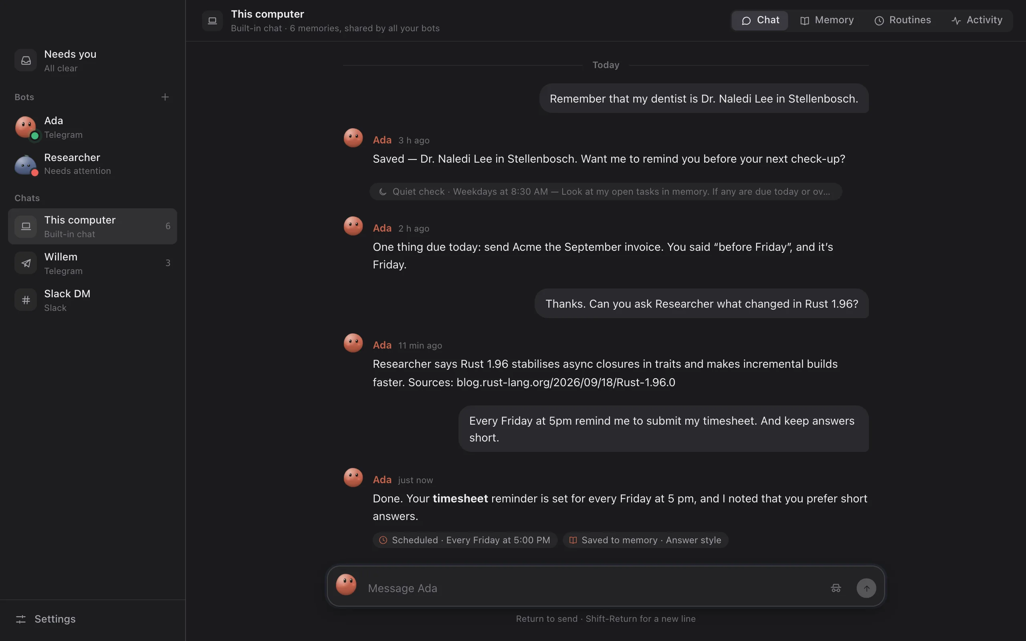Click the This computer title in header
The height and width of the screenshot is (641, 1026).
tap(268, 14)
